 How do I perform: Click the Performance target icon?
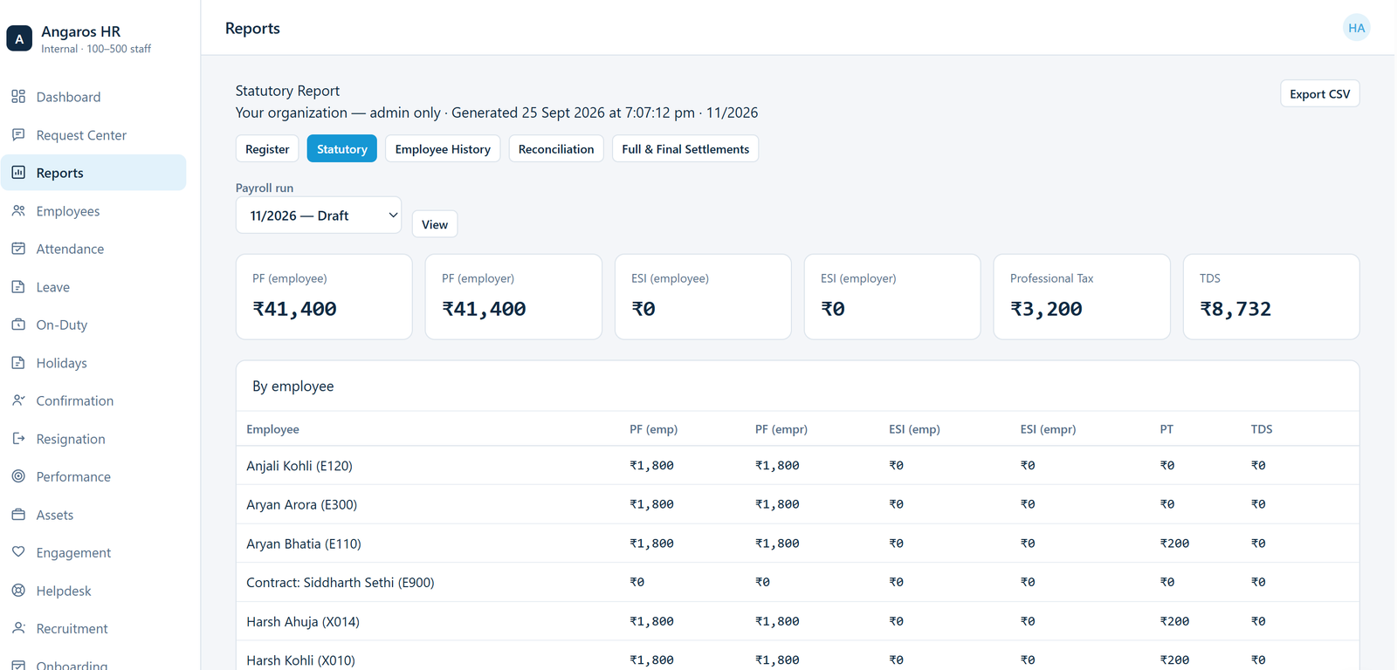point(18,476)
